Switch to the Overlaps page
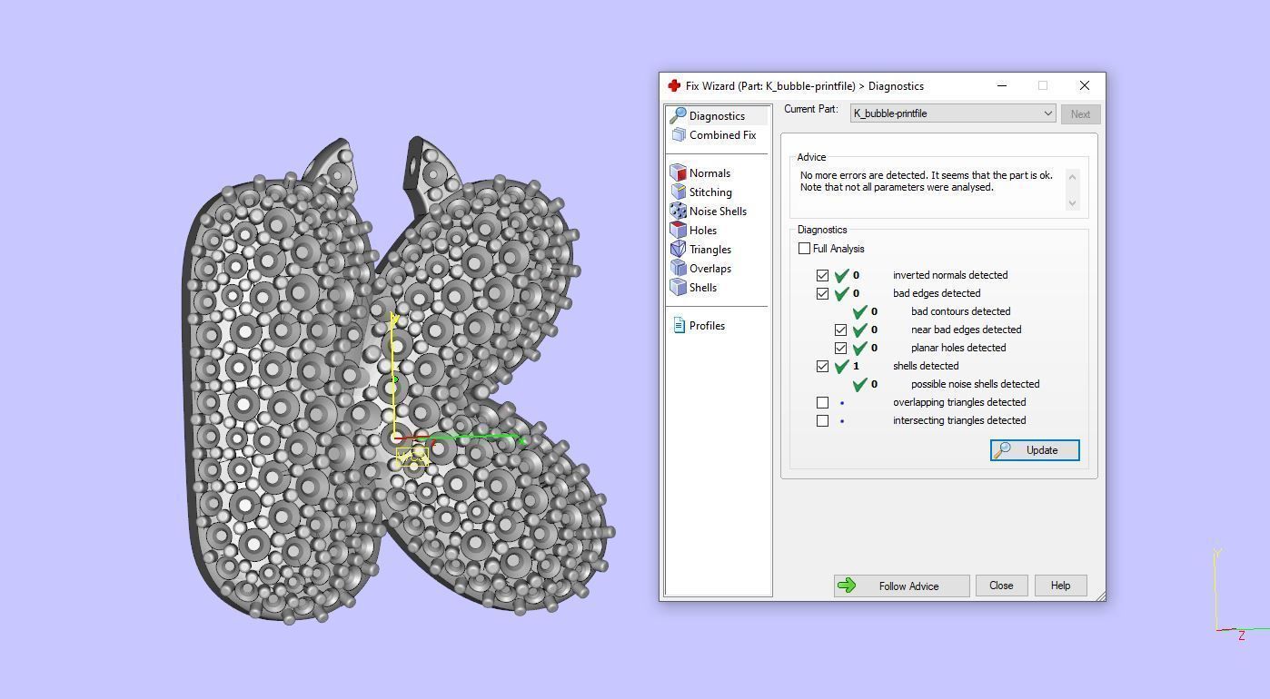 (710, 268)
